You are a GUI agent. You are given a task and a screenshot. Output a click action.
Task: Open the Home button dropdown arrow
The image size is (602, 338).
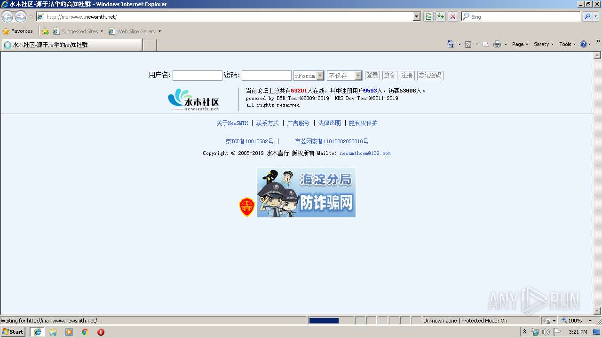(459, 44)
